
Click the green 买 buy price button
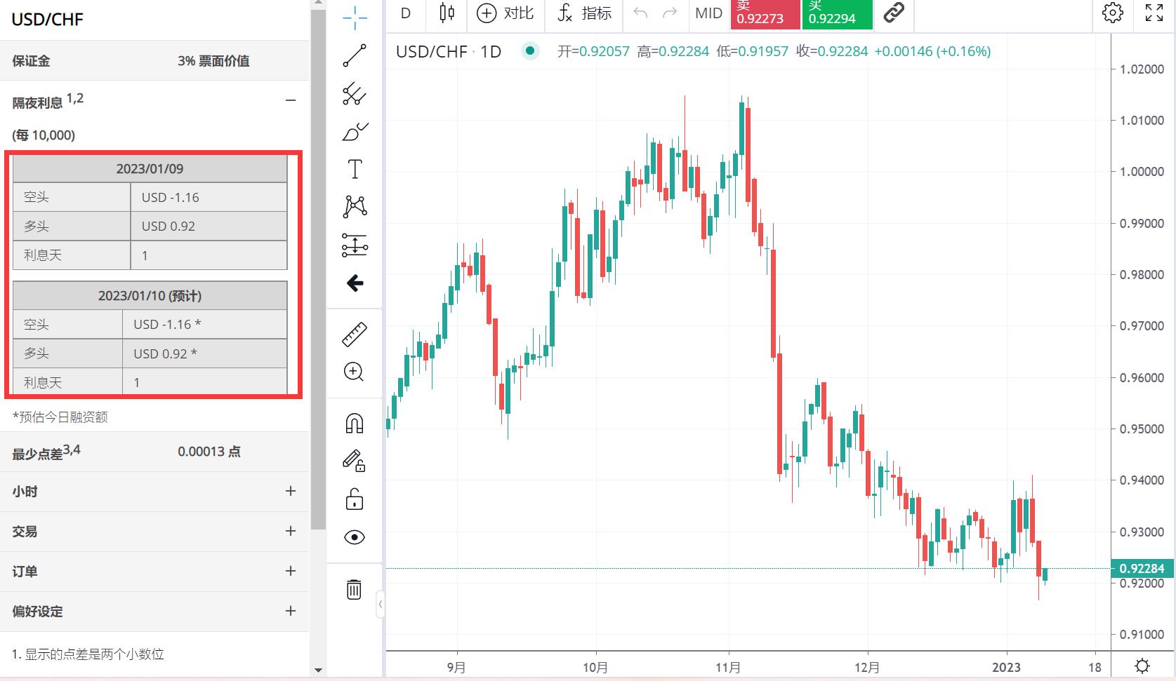837,14
